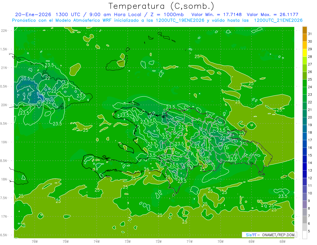
Task: Click the 71W longitude axis label
Action: tap(189, 242)
